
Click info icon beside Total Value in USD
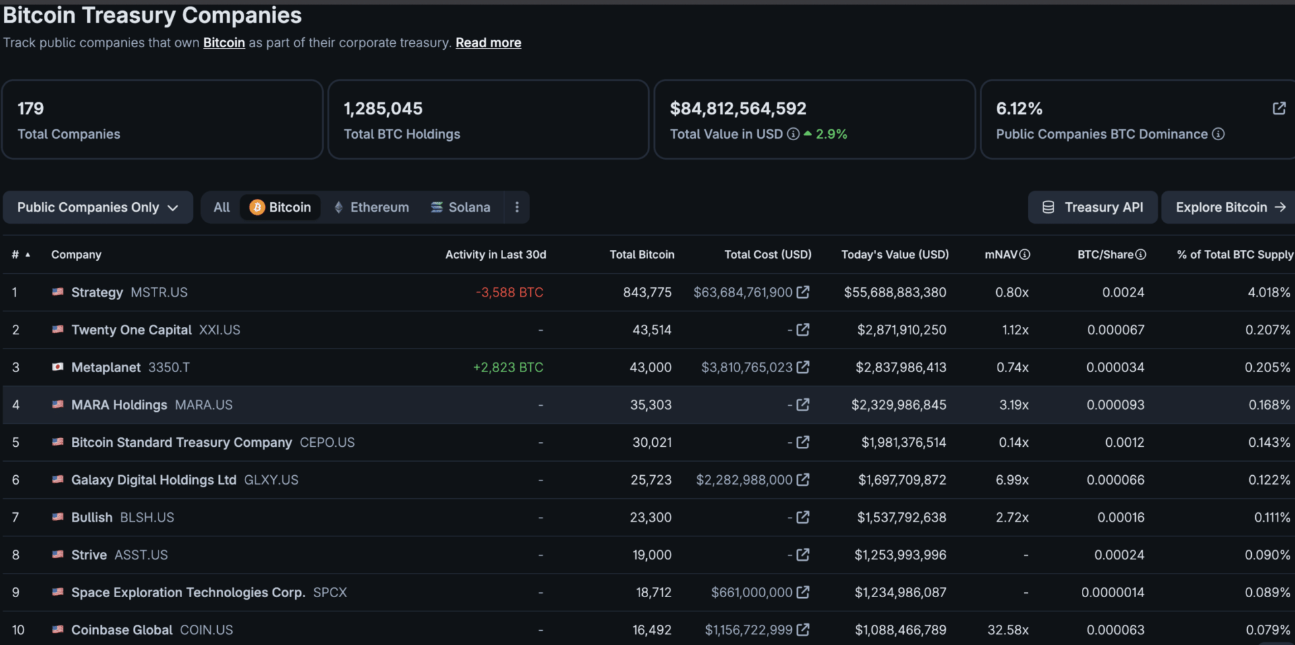[793, 134]
